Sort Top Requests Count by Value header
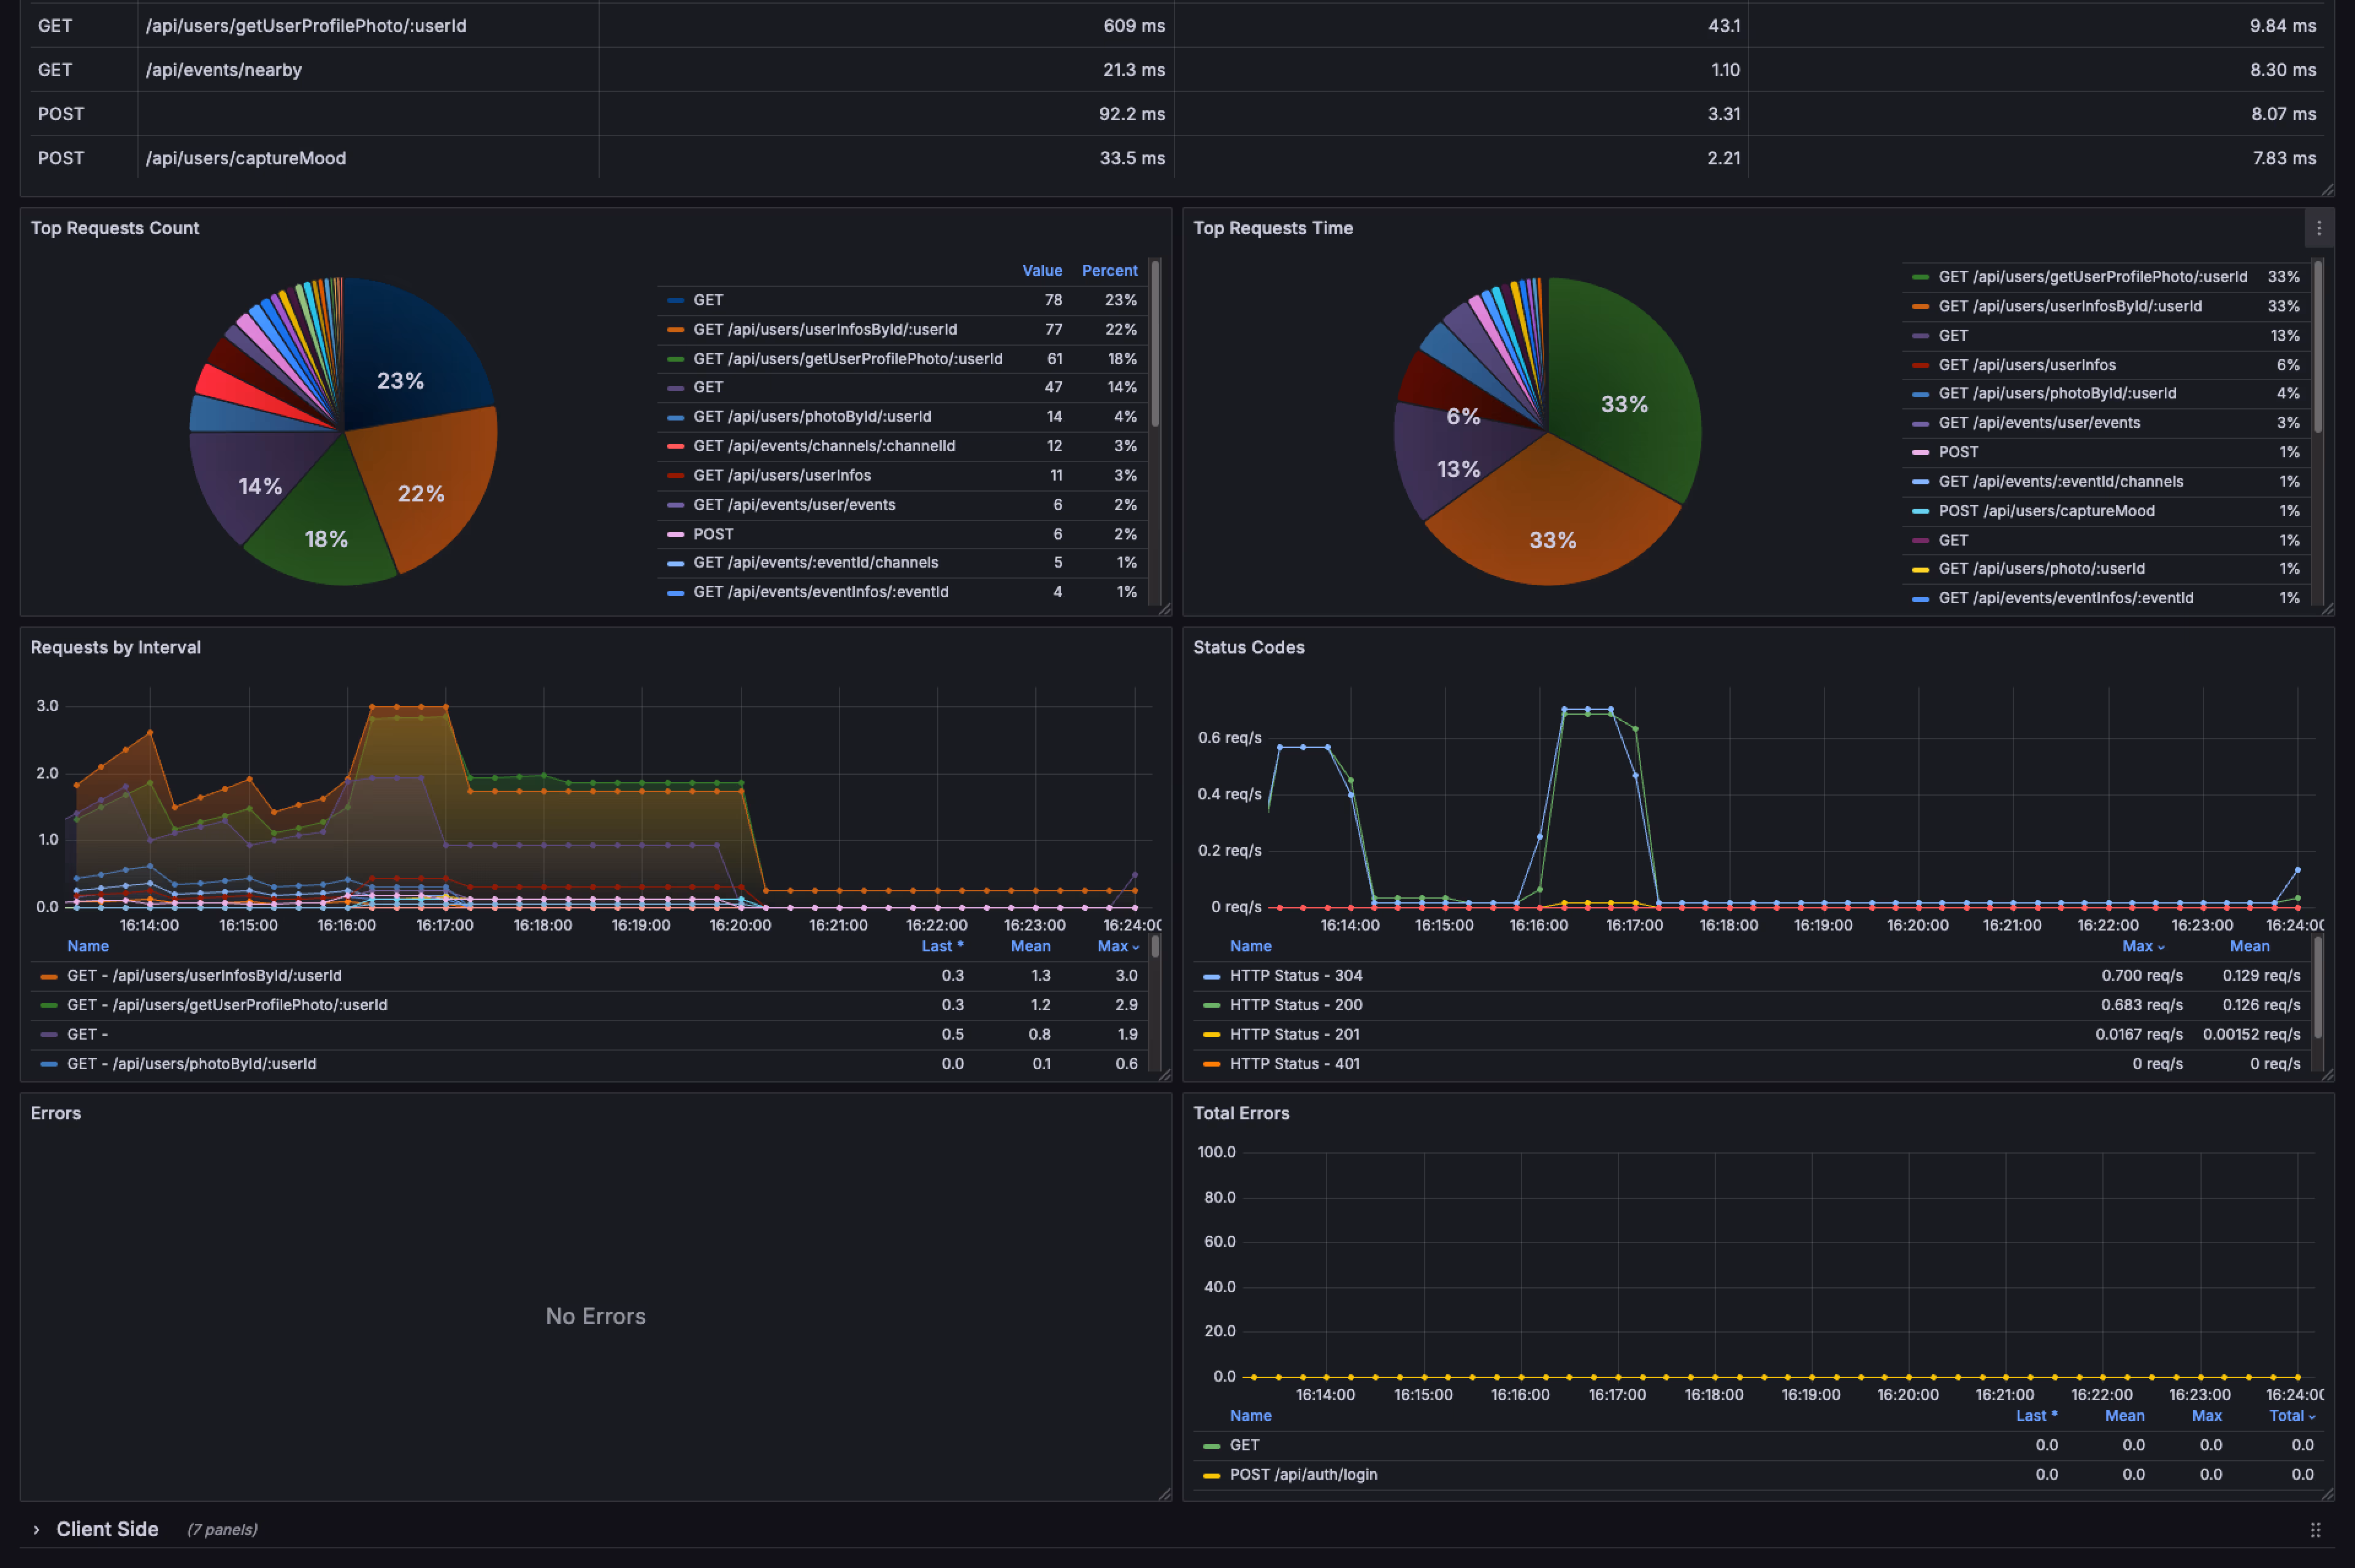Viewport: 2355px width, 1568px height. point(1041,271)
